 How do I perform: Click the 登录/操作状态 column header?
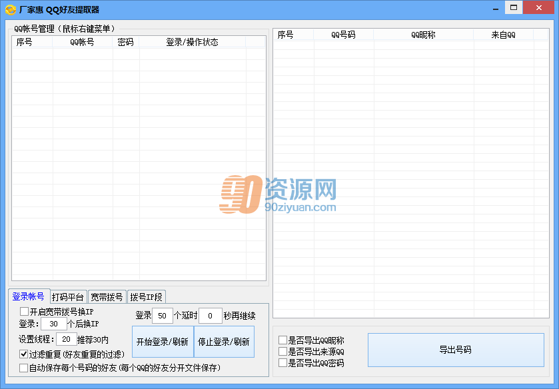(x=193, y=42)
